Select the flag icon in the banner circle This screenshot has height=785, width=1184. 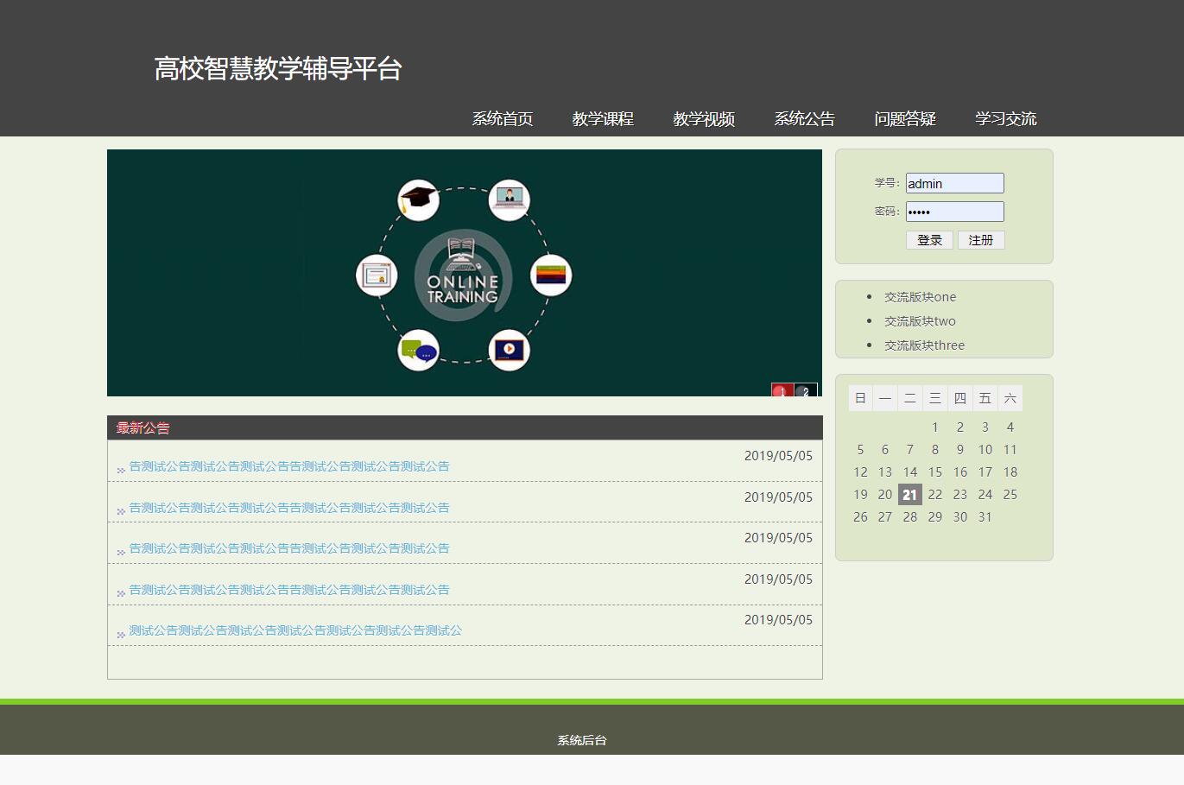coord(552,275)
